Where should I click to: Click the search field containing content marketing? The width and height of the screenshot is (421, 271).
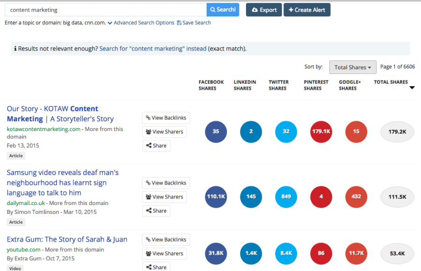point(105,10)
